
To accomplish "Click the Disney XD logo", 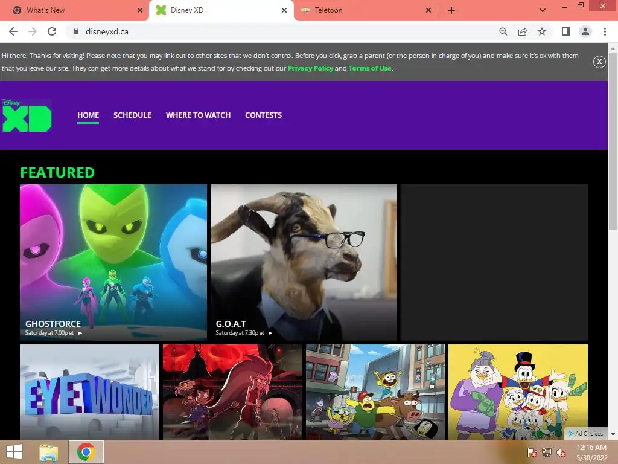I will pyautogui.click(x=27, y=115).
